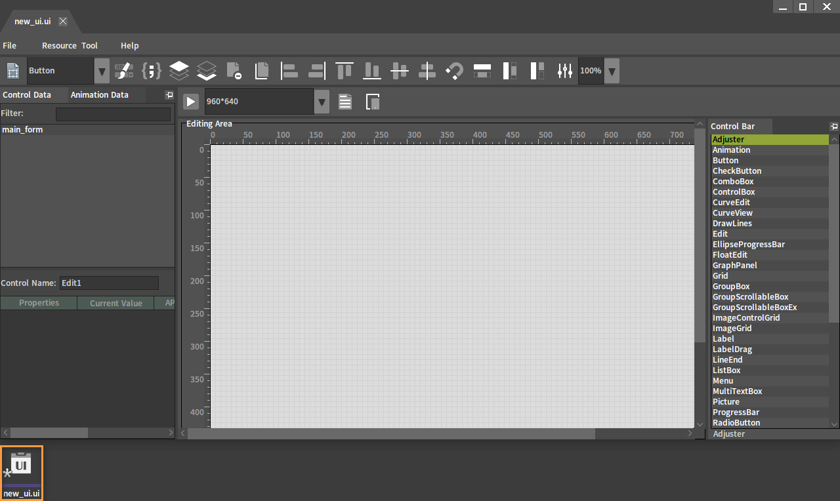The image size is (840, 501).
Task: Click the Control Bar scroll down arrow
Action: click(x=834, y=424)
